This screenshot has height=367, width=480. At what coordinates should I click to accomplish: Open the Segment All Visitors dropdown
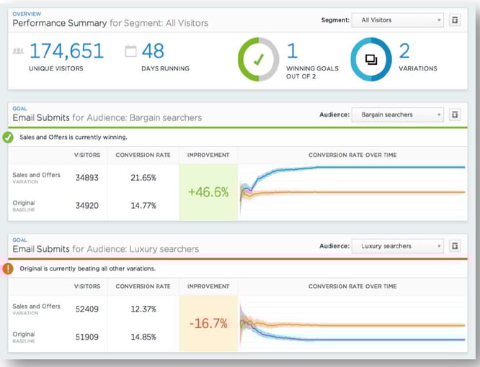397,20
